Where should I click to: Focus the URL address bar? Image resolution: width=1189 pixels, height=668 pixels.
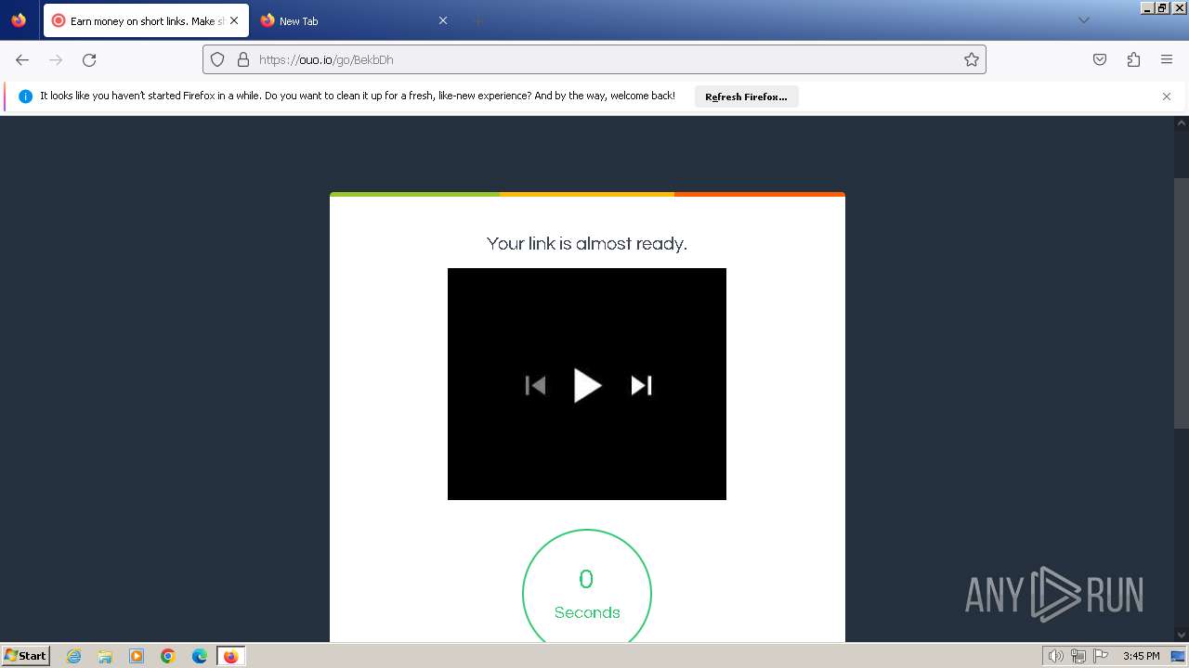(x=594, y=59)
